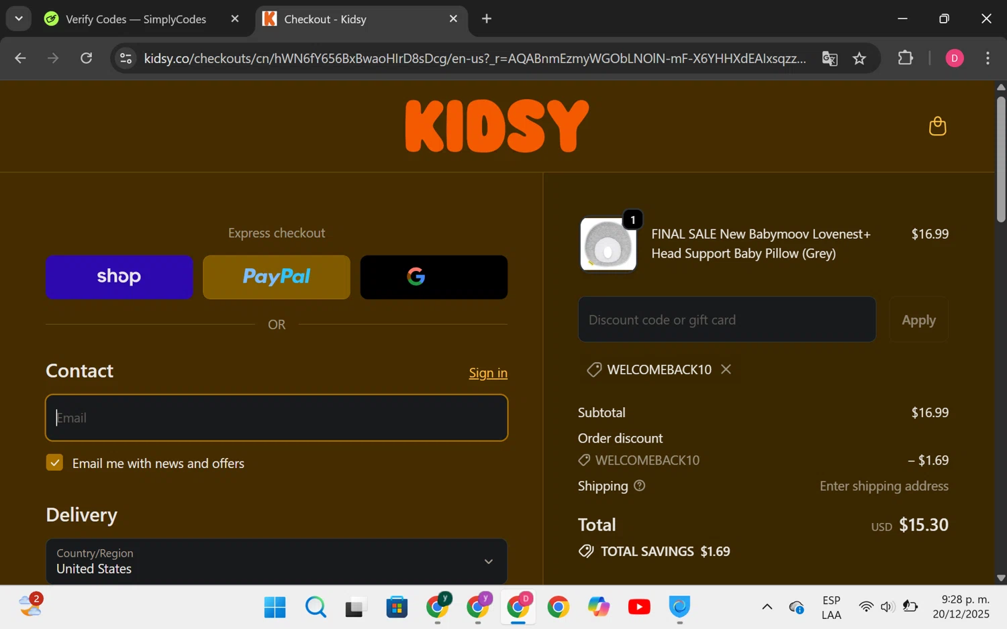Open the browser extensions menu
This screenshot has width=1007, height=629.
point(906,58)
